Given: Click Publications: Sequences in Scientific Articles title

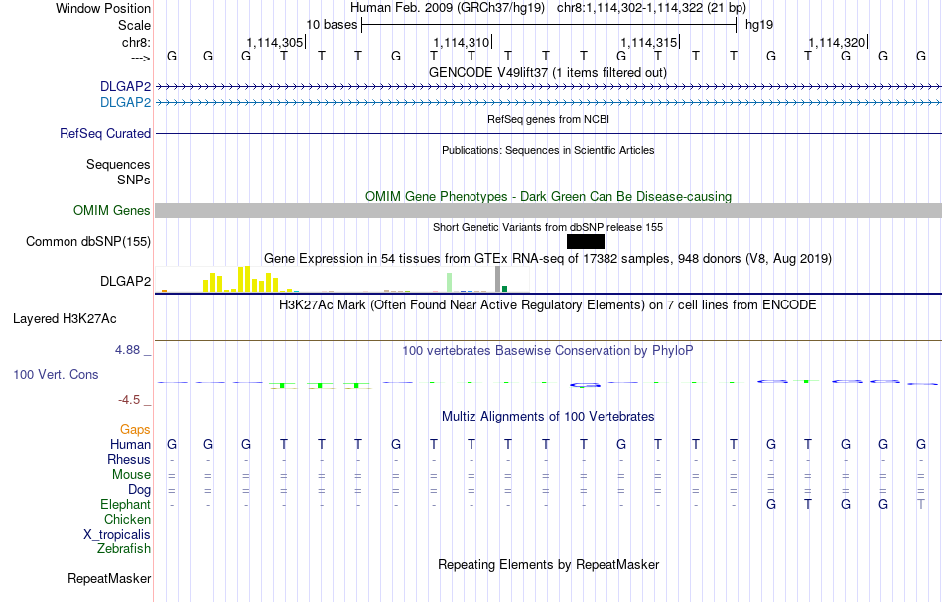Looking at the screenshot, I should pyautogui.click(x=548, y=150).
